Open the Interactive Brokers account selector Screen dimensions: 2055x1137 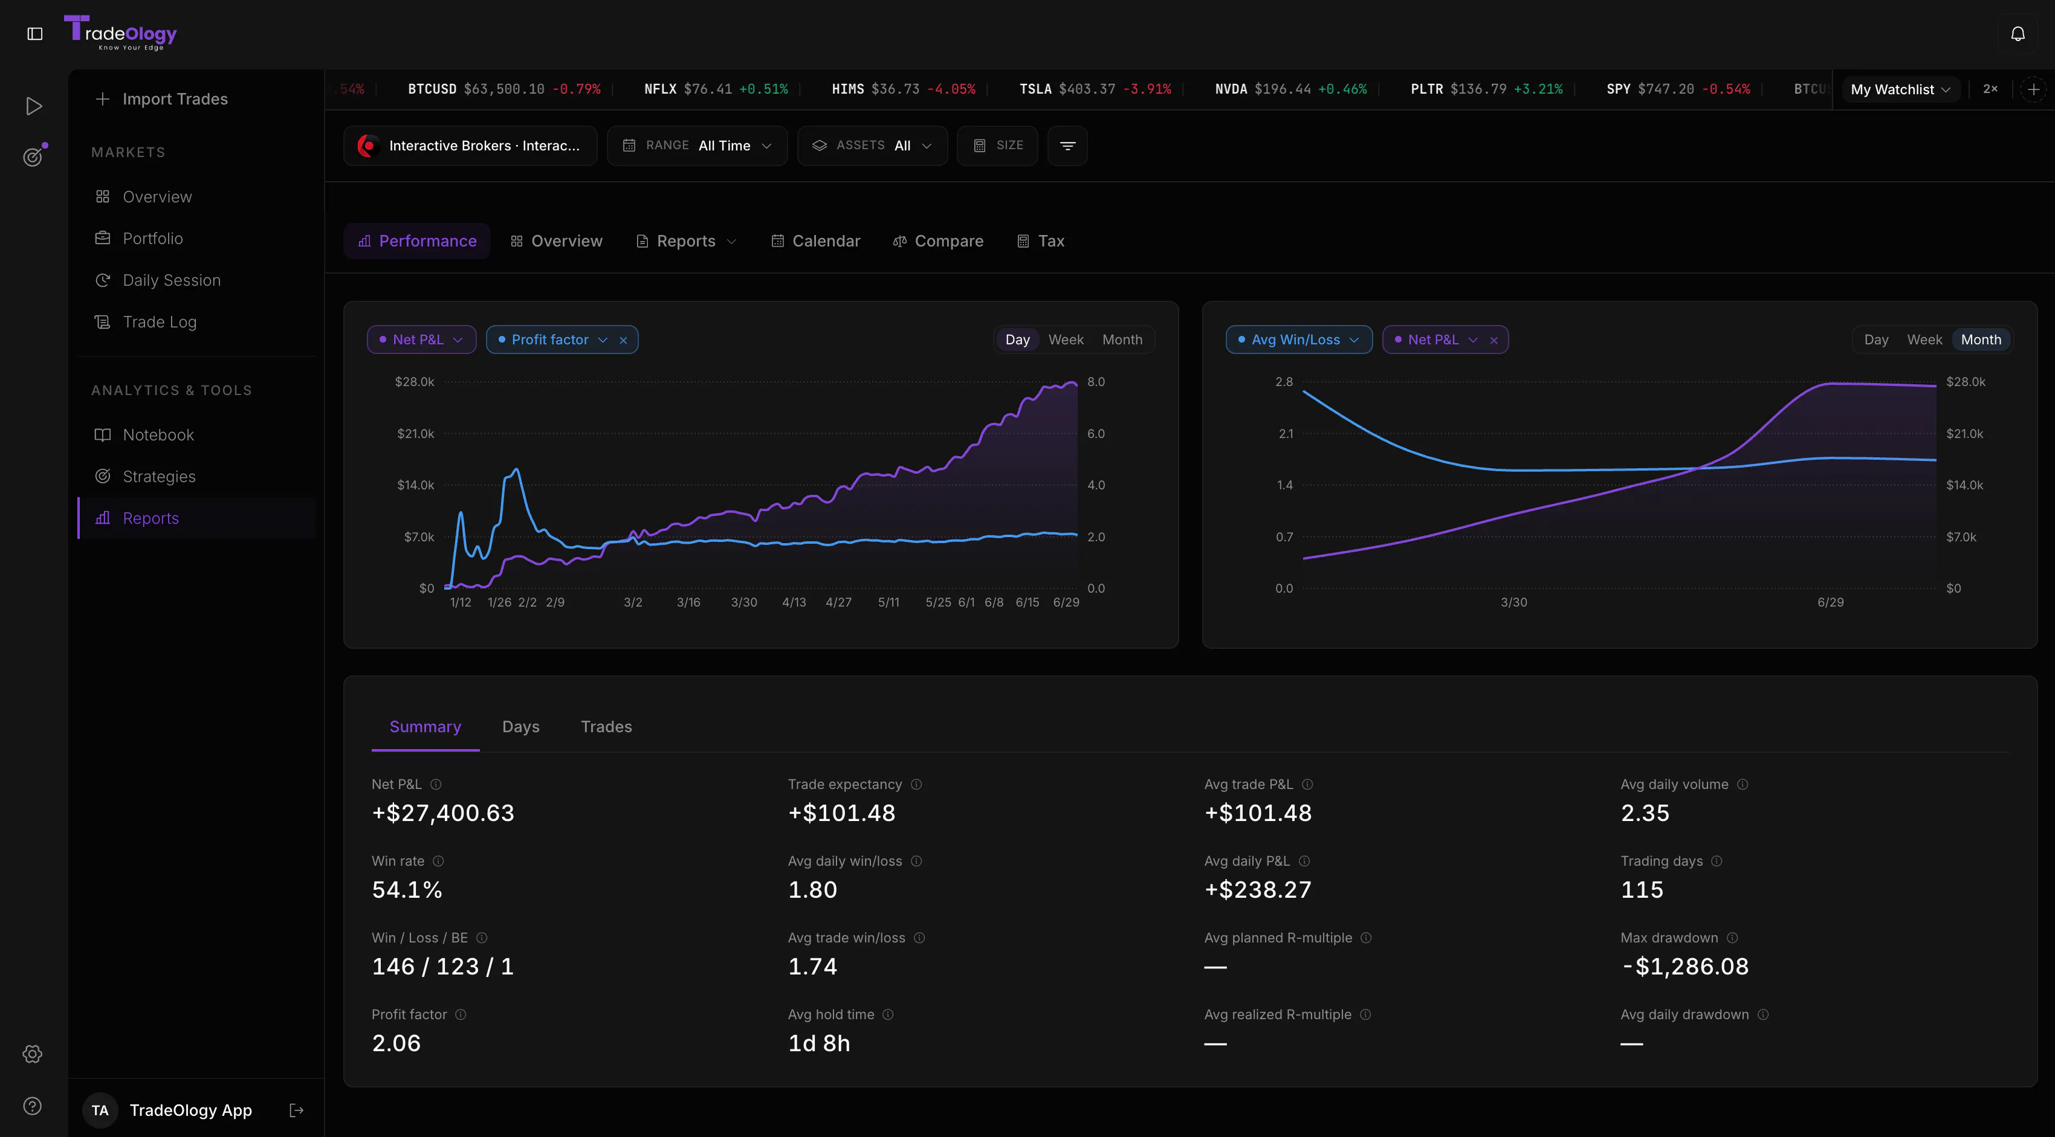point(471,146)
